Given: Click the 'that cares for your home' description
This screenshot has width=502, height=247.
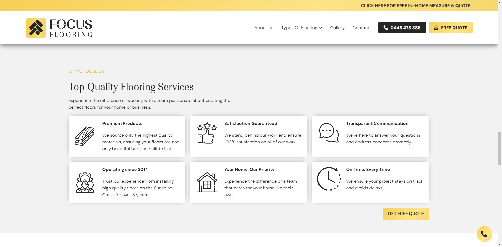Looking at the screenshot, I should [260, 188].
